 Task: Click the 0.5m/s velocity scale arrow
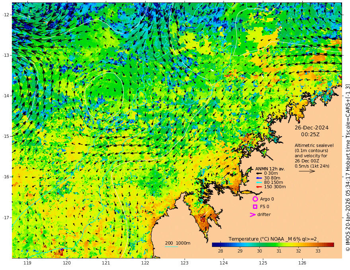click(307, 171)
